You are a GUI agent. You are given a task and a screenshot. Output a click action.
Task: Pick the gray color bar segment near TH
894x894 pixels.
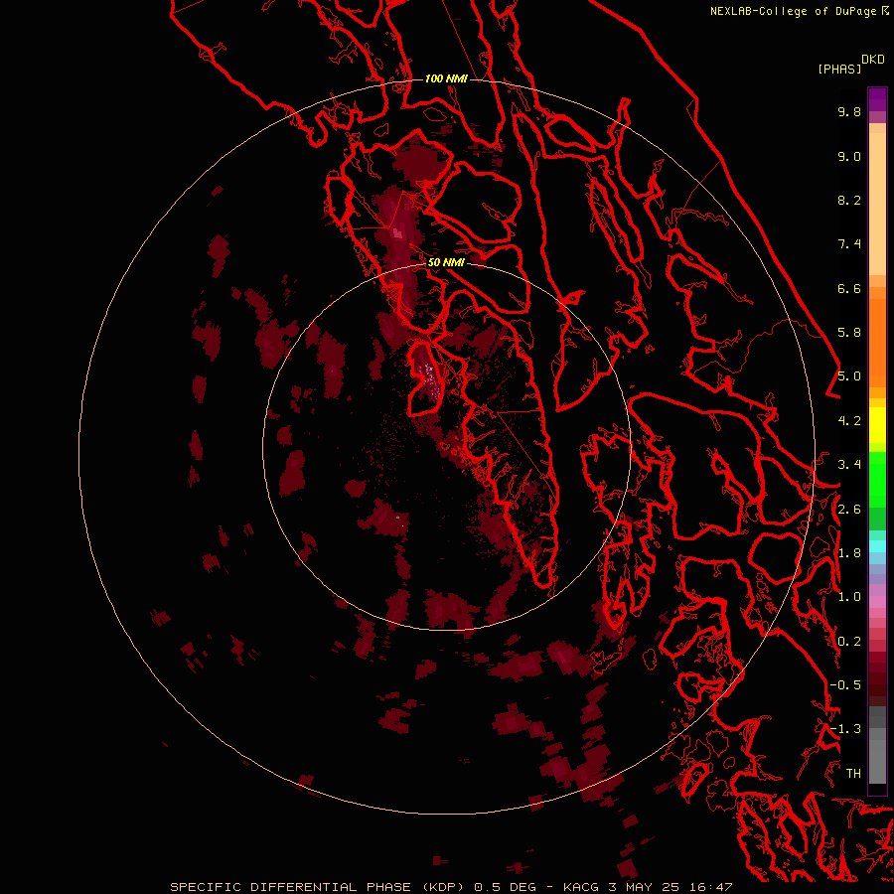pos(877,762)
